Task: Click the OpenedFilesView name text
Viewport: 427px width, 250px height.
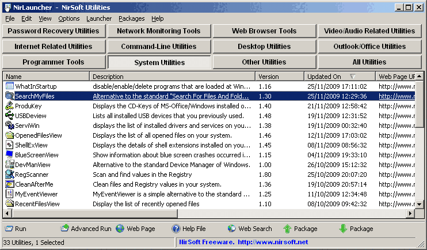Action: coord(39,135)
